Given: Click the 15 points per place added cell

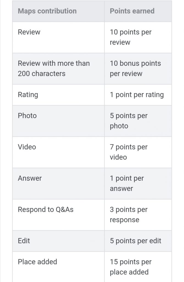Looking at the screenshot, I should tap(131, 267).
